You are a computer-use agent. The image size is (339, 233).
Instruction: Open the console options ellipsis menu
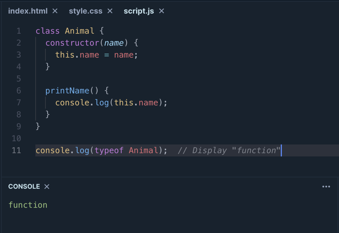pyautogui.click(x=326, y=186)
